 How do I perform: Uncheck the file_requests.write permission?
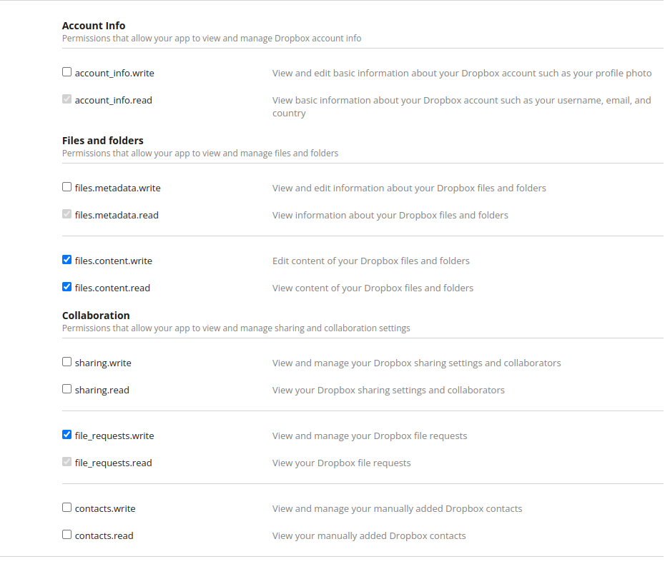[x=66, y=434]
